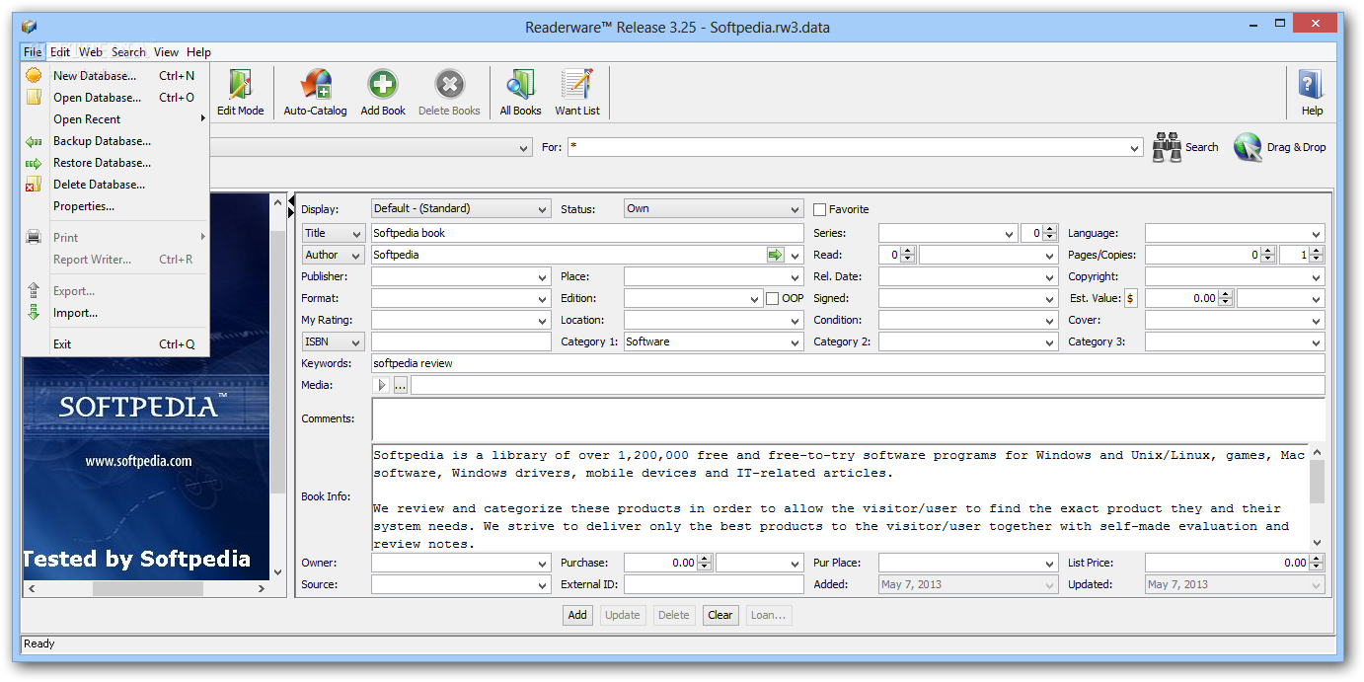Open the Want List toolbar icon

[x=577, y=85]
